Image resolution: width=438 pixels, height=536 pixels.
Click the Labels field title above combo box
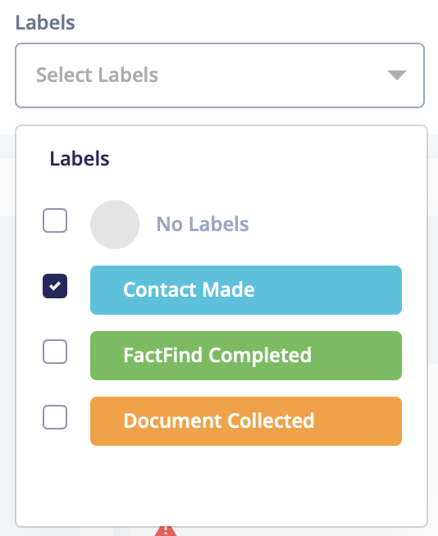point(45,23)
